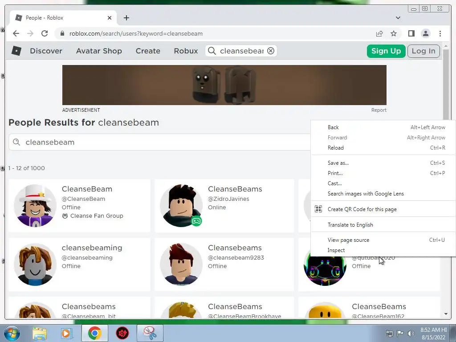
Task: Click the browser forward arrow
Action: [30, 33]
